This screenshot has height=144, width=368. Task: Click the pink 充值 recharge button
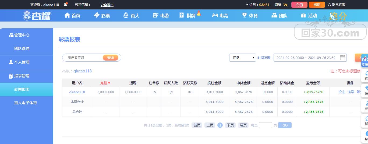(299, 5)
